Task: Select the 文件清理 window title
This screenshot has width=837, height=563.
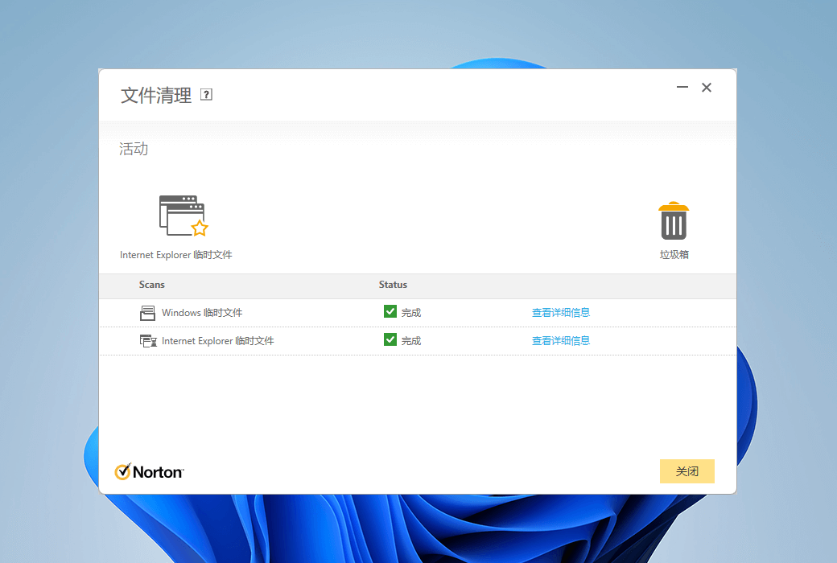Action: tap(156, 96)
